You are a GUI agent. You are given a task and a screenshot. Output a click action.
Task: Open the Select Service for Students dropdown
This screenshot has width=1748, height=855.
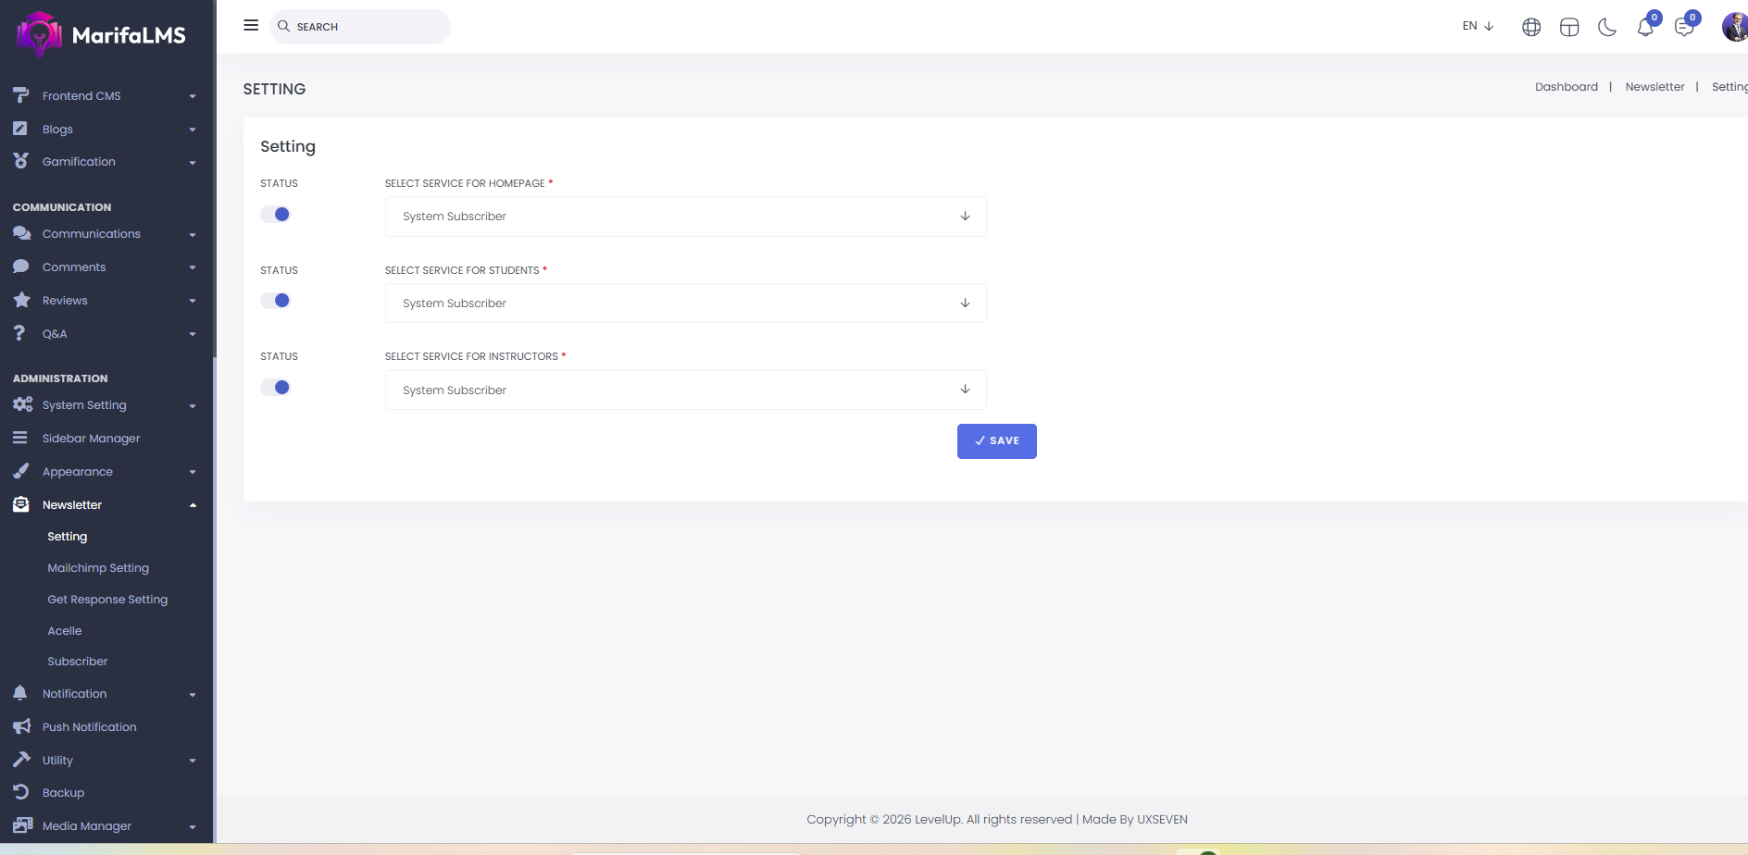pyautogui.click(x=685, y=304)
